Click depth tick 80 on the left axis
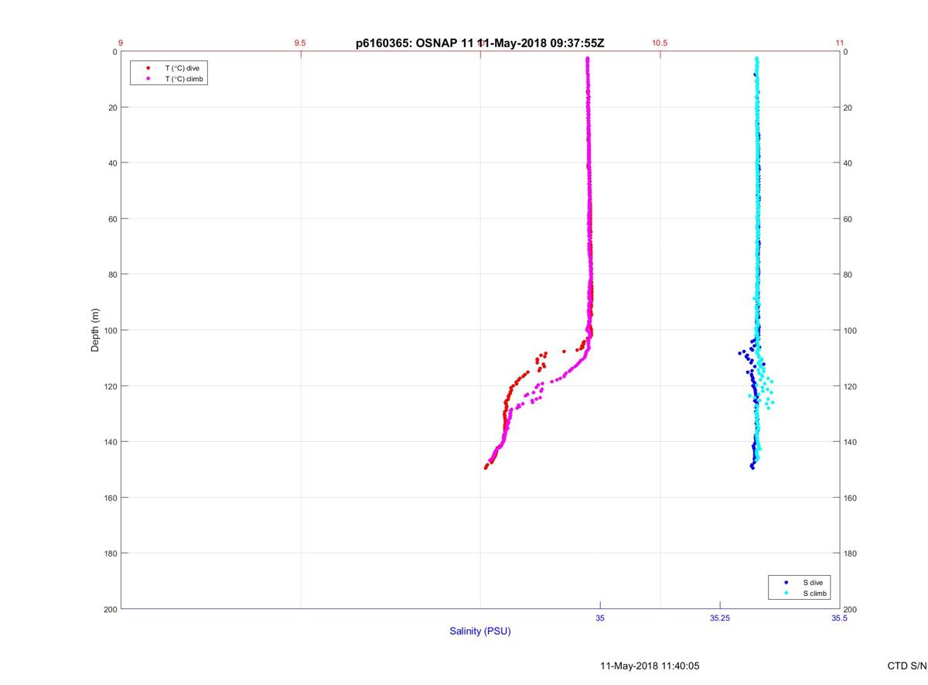Image resolution: width=928 pixels, height=685 pixels. (x=112, y=275)
